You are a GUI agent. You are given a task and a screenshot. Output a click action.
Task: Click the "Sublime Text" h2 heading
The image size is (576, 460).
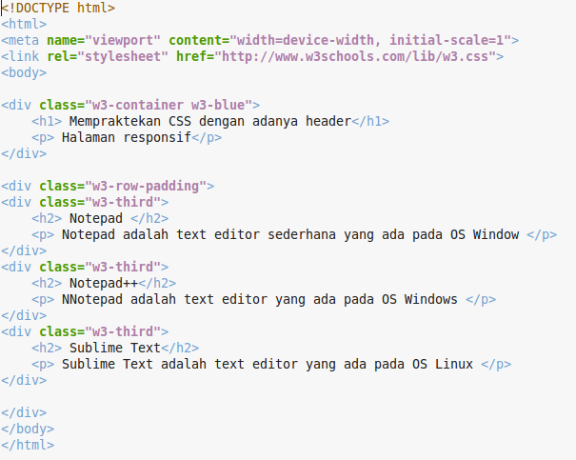click(115, 348)
